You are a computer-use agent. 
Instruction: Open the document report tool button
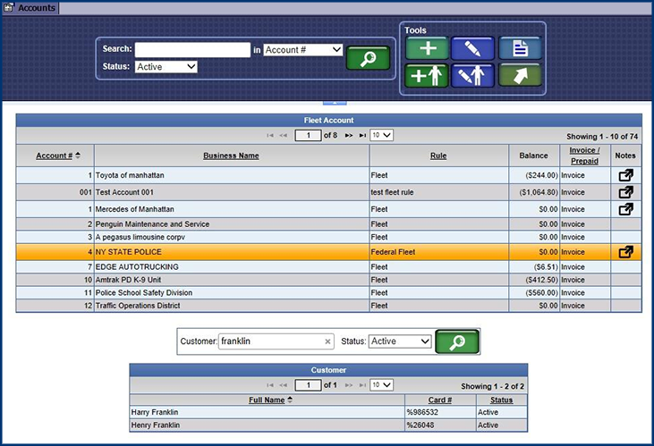[x=520, y=48]
